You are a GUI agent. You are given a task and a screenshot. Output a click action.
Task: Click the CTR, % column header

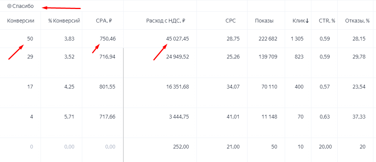(x=327, y=21)
